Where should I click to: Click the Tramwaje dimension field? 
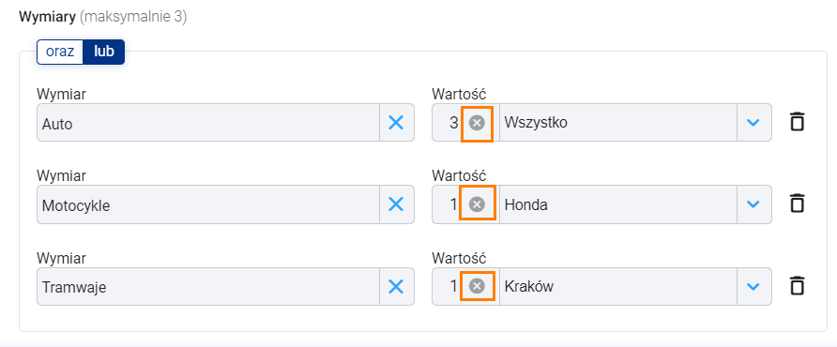(x=208, y=287)
